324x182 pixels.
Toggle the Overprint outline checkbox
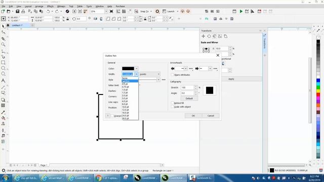pyautogui.click(x=112, y=116)
